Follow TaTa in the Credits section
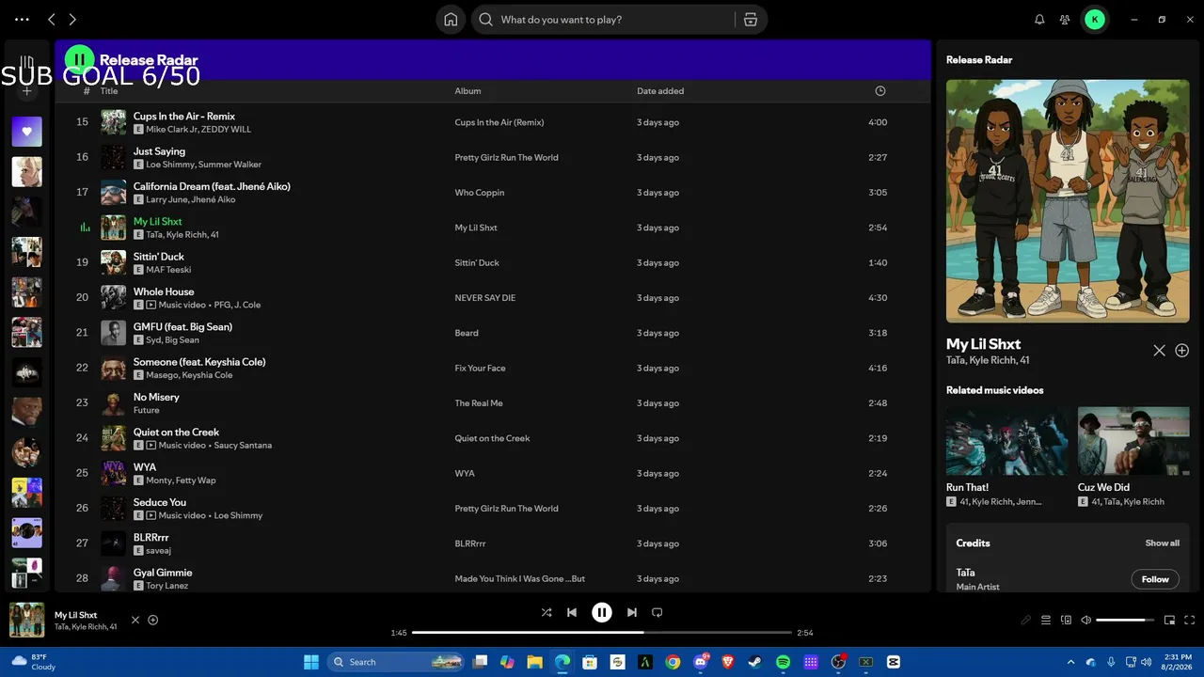Screen dimensions: 1204x677 [x=1155, y=579]
